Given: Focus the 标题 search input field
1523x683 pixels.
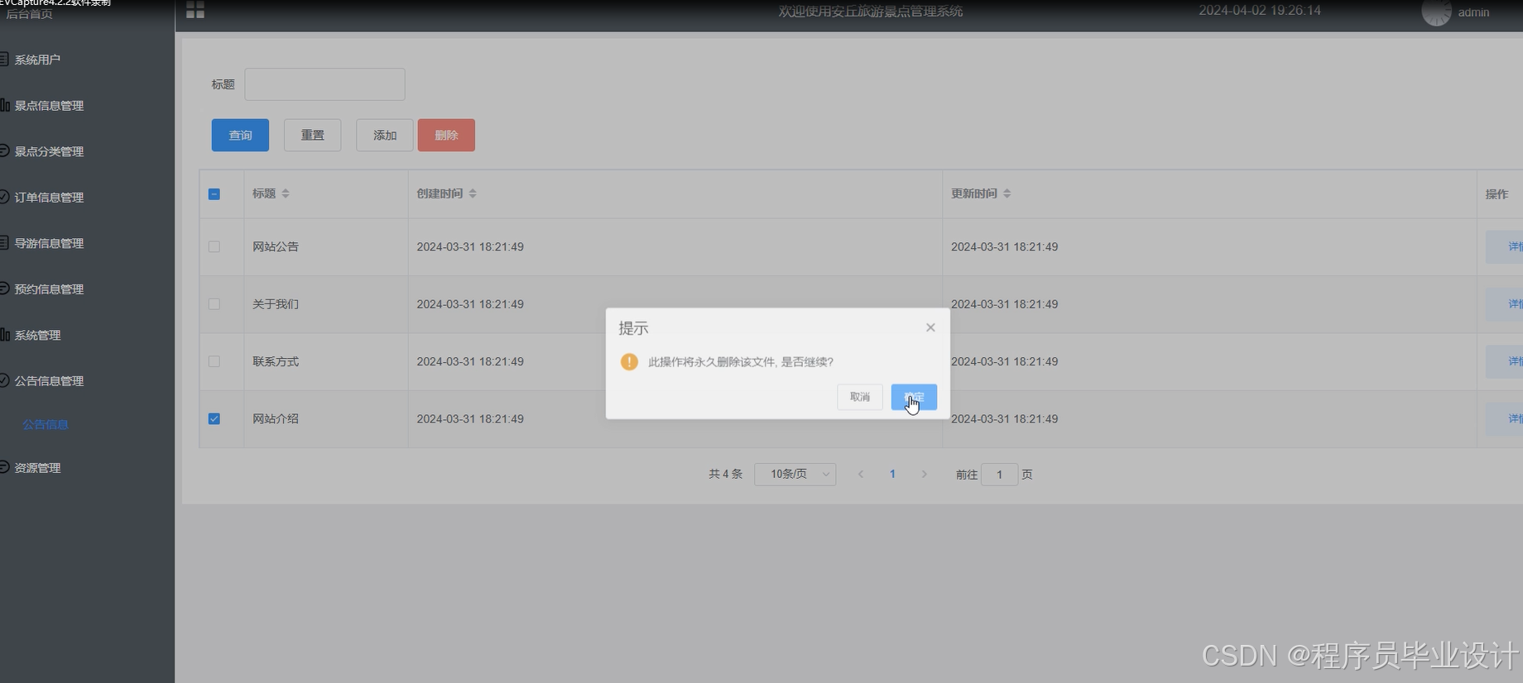Looking at the screenshot, I should [324, 84].
